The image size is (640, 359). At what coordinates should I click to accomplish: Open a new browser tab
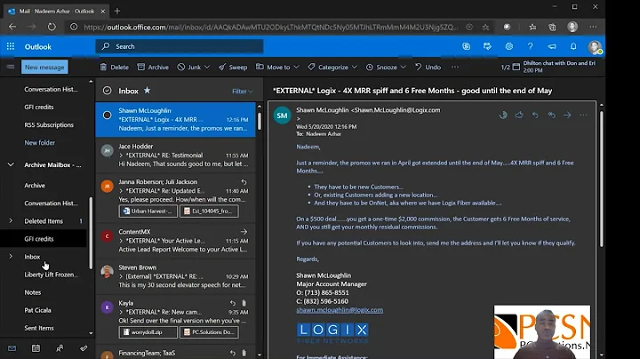point(117,11)
